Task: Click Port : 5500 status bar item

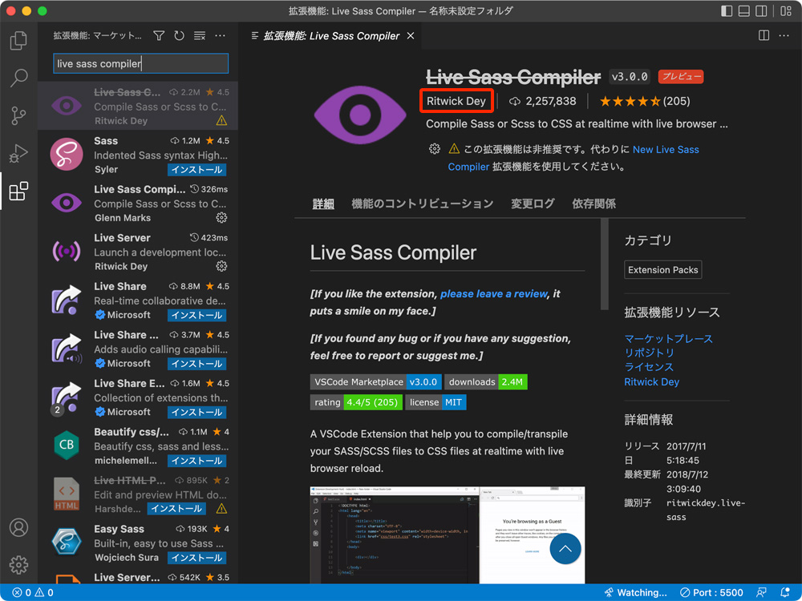Action: (x=711, y=592)
